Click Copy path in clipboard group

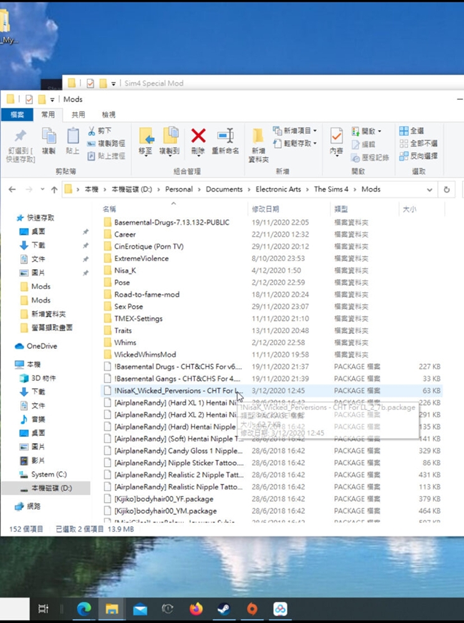point(106,143)
